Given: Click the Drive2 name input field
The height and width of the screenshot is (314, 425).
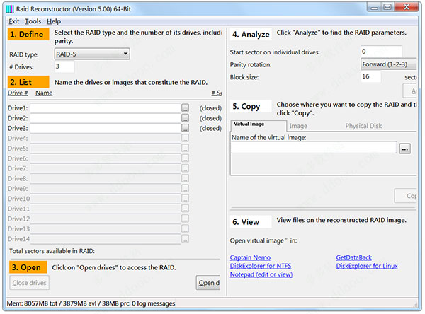Looking at the screenshot, I should pos(106,118).
